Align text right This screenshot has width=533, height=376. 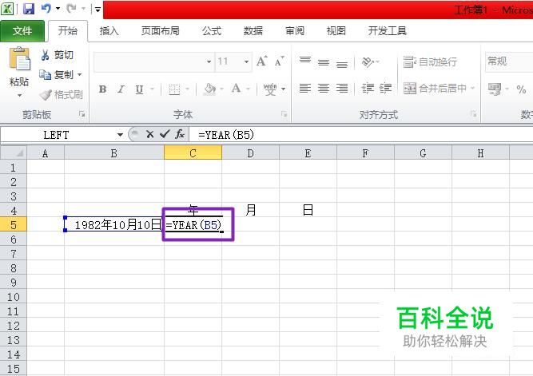342,89
